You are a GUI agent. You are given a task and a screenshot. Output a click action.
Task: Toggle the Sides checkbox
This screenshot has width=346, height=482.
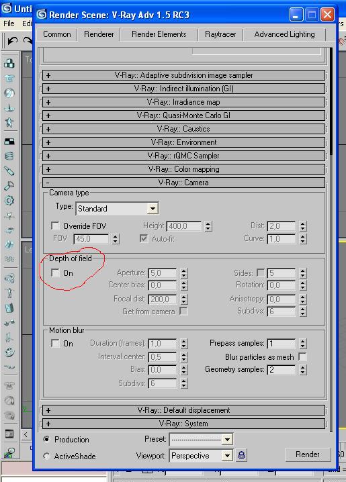tap(261, 273)
